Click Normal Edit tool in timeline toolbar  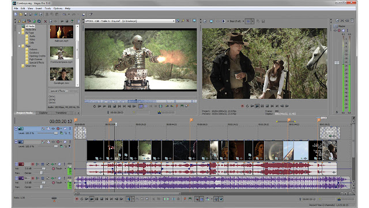(x=129, y=199)
